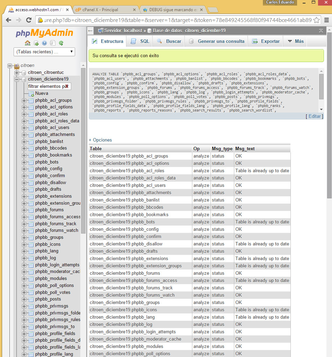Open phpMyAdmin documentation via blue help icon
The height and width of the screenshot is (357, 332).
tap(44, 43)
